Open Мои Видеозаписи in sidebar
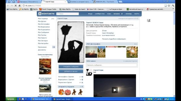This screenshot has height=101, width=181. 44,27
